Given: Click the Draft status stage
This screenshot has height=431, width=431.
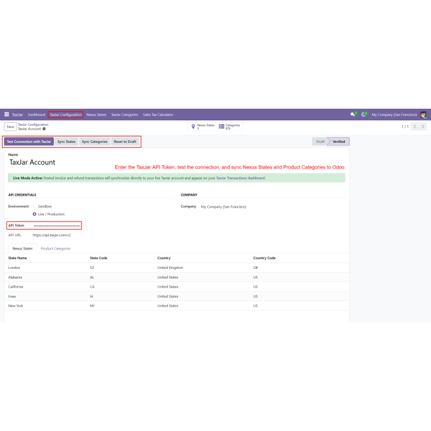Looking at the screenshot, I should (x=320, y=142).
